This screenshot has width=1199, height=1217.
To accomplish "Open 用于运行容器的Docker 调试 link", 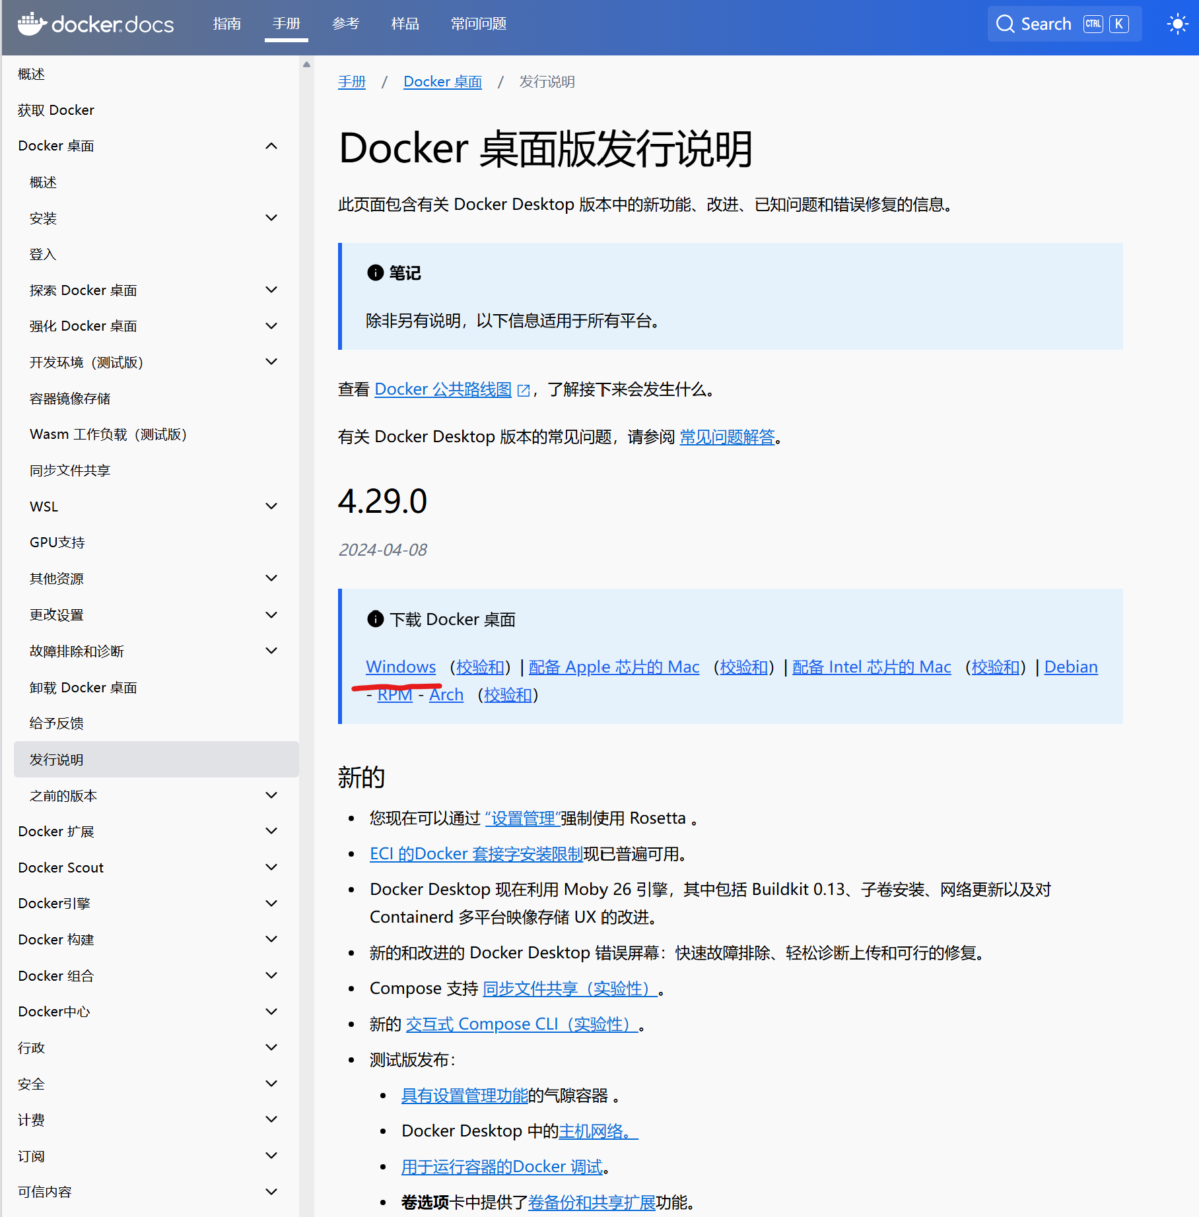I will [502, 1167].
